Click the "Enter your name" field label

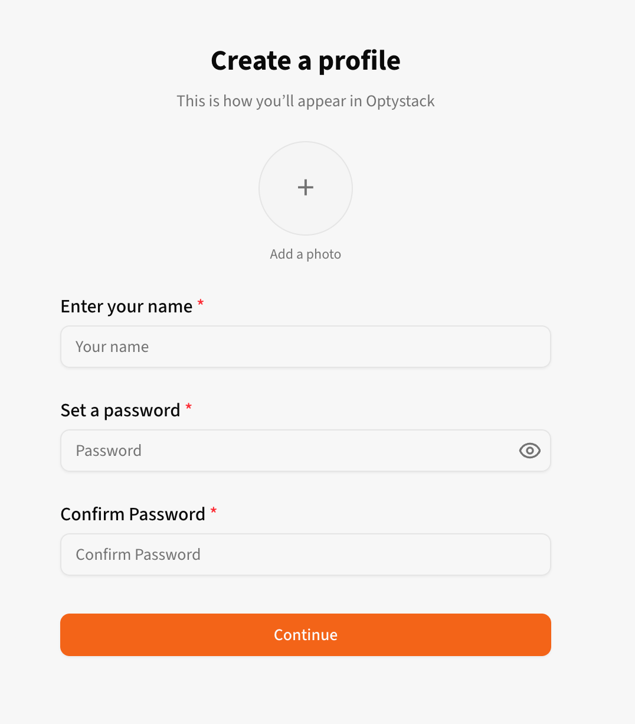click(x=126, y=306)
